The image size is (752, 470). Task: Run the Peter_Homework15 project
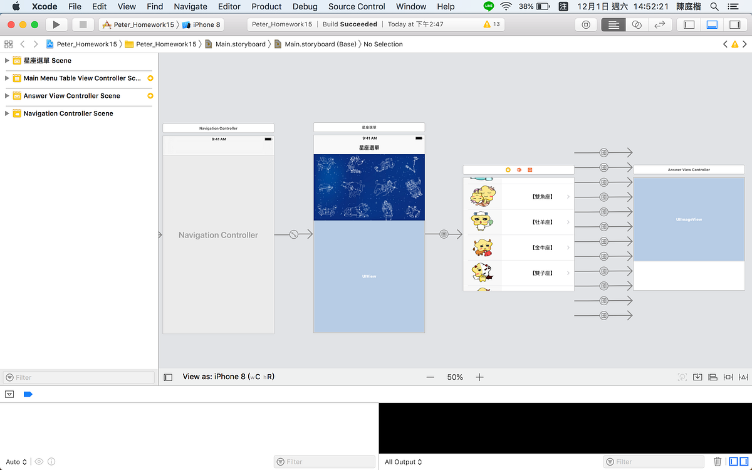click(x=56, y=24)
